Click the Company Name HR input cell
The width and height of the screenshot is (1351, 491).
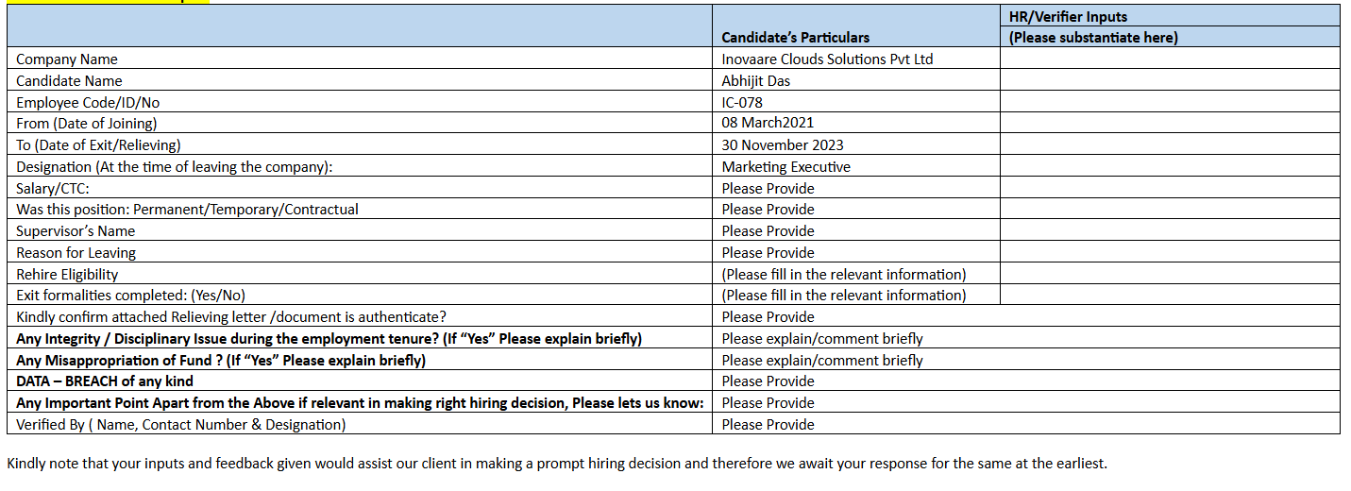tap(1169, 59)
